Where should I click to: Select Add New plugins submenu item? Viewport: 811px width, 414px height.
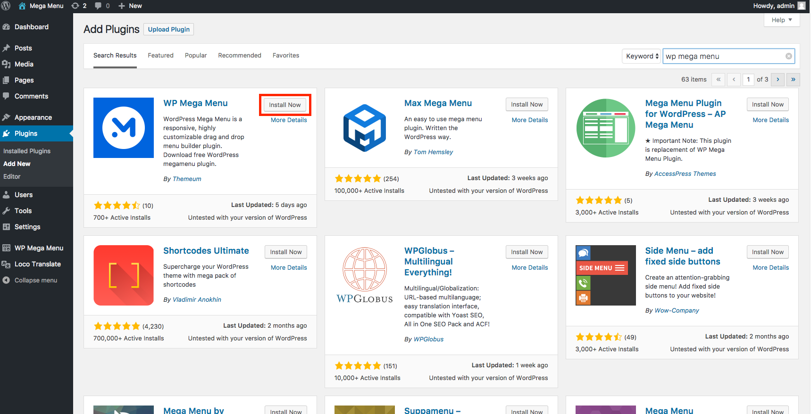[17, 164]
